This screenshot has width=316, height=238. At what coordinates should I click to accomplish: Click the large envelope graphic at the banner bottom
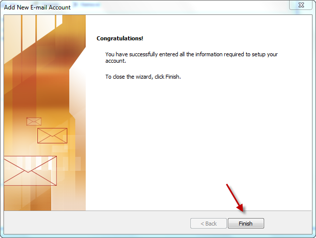click(x=30, y=171)
